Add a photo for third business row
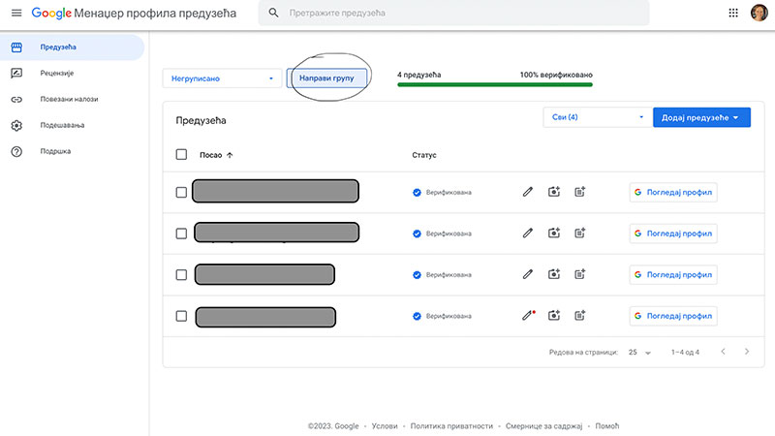 point(554,274)
